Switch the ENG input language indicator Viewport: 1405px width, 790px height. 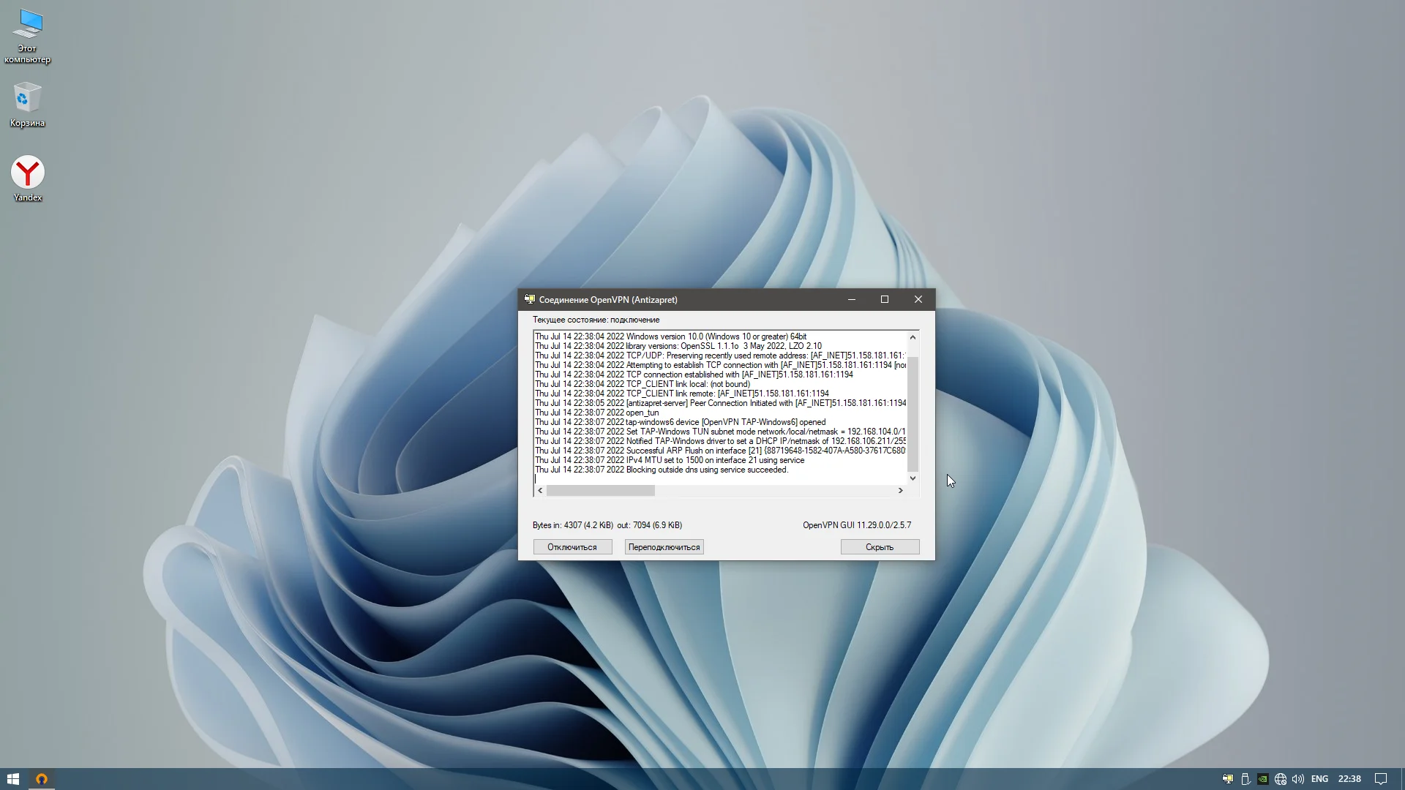coord(1319,779)
